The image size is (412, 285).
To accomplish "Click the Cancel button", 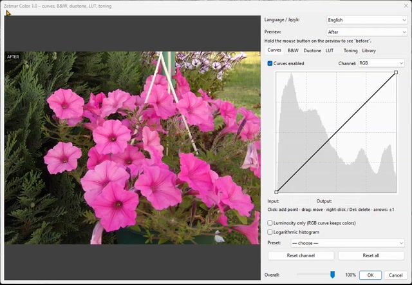I will point(395,275).
